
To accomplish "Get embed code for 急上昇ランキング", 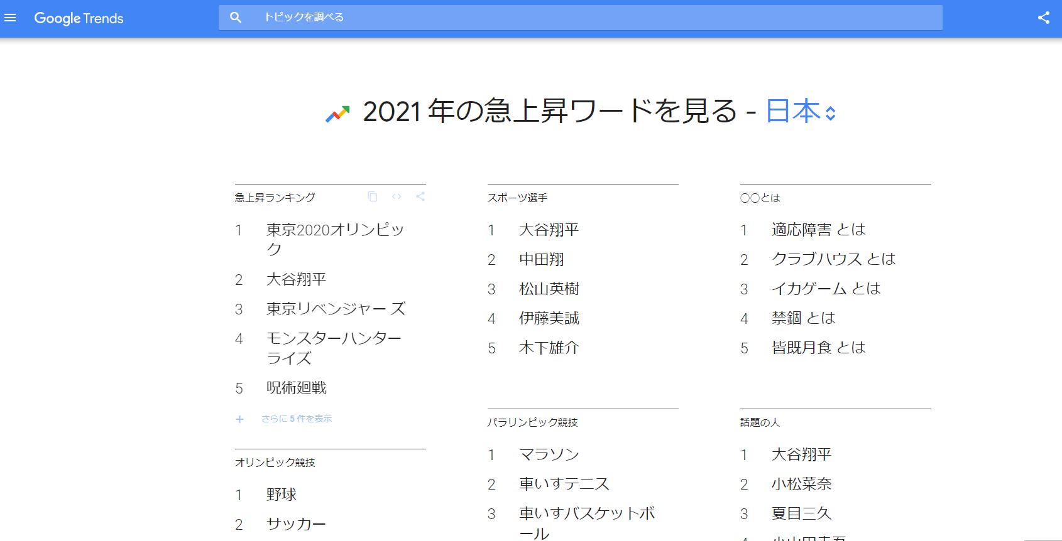I will click(397, 196).
